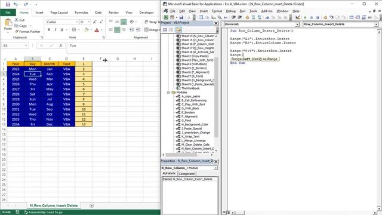Close the Project - VBAProject pane
Image resolution: width=382 pixels, height=215 pixels.
(x=216, y=23)
